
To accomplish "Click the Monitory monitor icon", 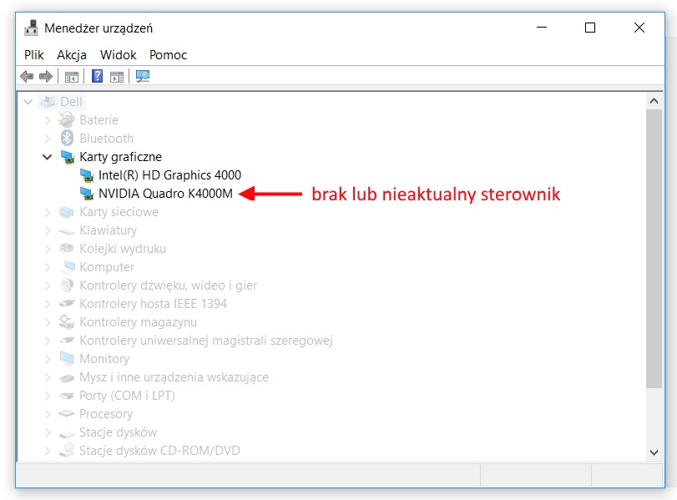I will 67,358.
